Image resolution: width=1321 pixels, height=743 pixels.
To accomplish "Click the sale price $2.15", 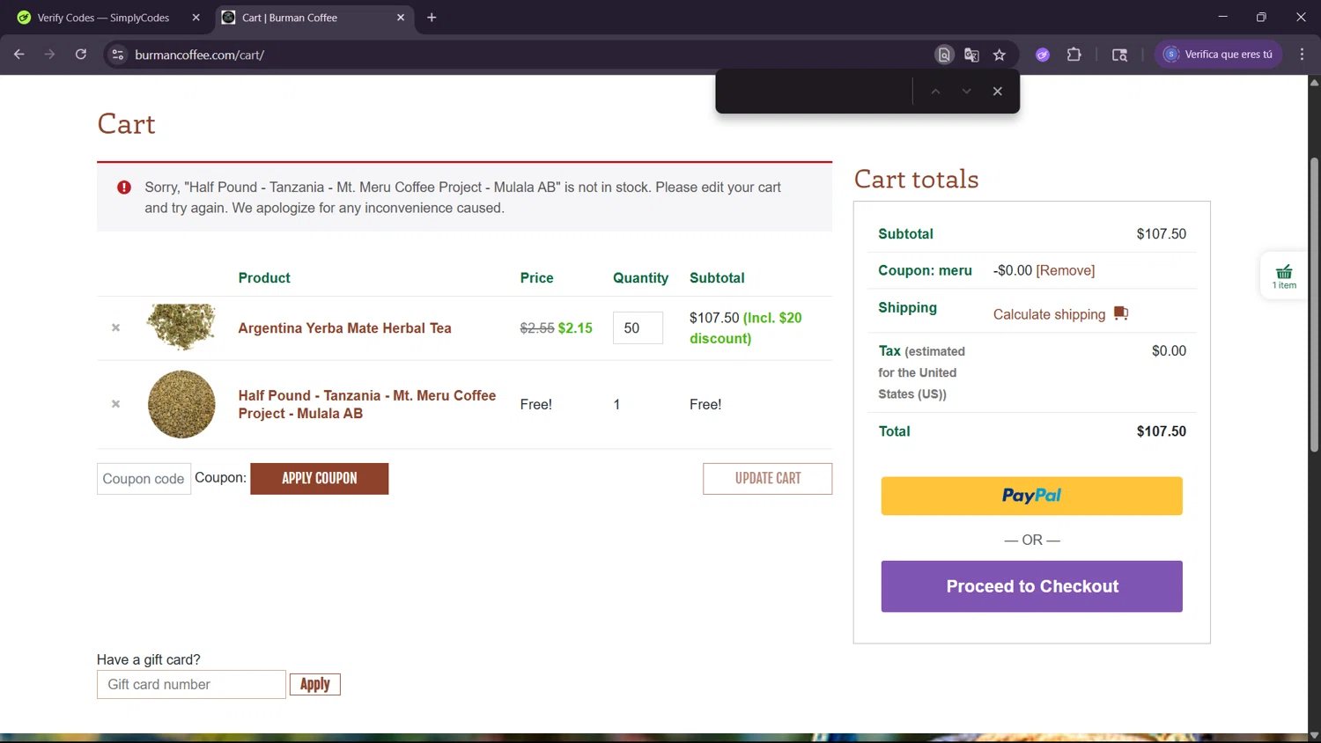I will (x=575, y=328).
